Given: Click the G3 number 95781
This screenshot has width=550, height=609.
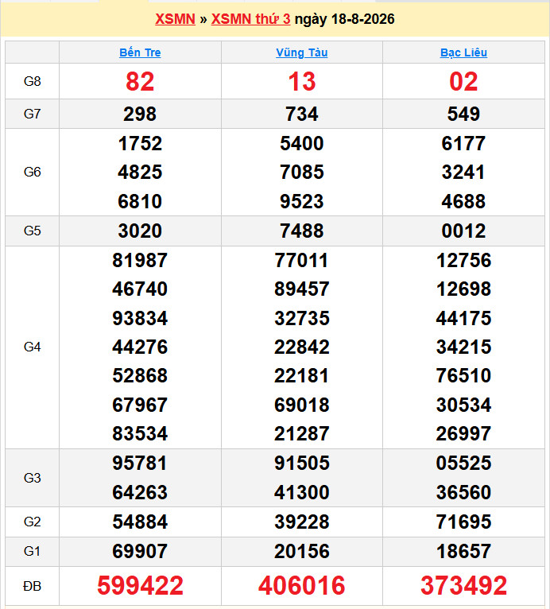Looking at the screenshot, I should click(x=140, y=463).
